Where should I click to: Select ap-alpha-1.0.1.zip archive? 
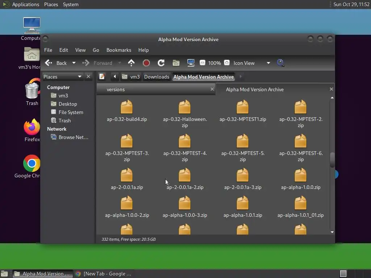(242, 207)
